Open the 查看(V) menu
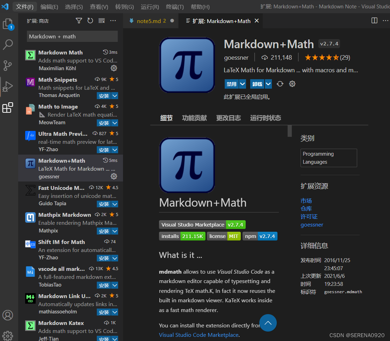The width and height of the screenshot is (390, 341). tap(99, 7)
